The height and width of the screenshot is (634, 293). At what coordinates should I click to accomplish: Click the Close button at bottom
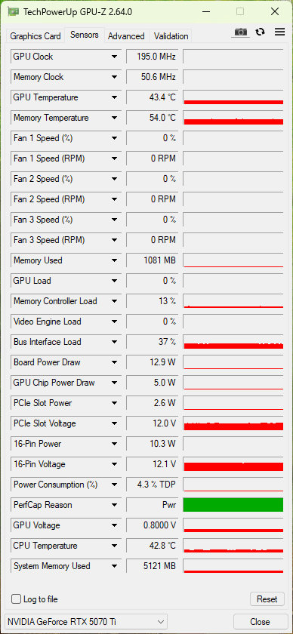260,621
